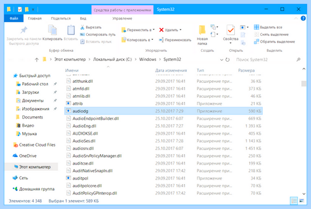The width and height of the screenshot is (311, 209).
Task: Click Этот компьютер in the address path
Action: click(70, 59)
